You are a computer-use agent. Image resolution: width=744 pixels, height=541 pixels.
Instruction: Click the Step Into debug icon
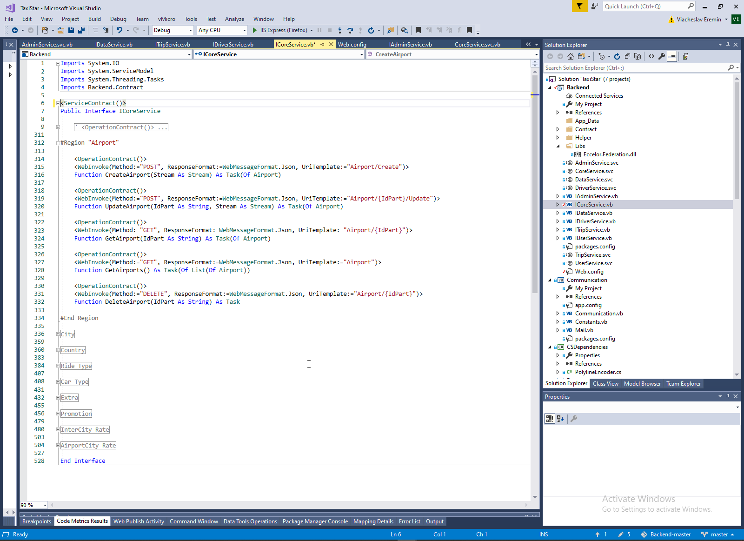click(340, 30)
